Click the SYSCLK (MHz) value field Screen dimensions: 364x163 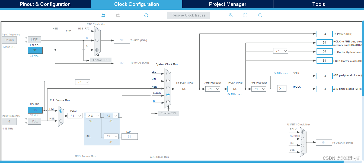pos(184,89)
